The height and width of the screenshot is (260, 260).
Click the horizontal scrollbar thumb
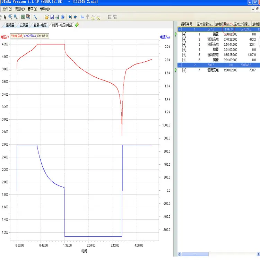tap(195, 254)
